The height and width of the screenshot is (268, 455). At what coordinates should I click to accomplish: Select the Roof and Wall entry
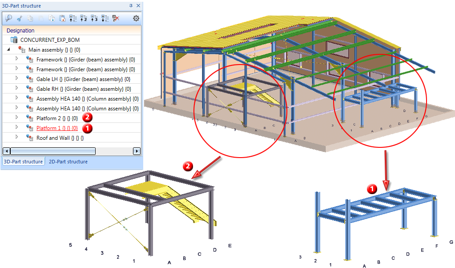(60, 138)
